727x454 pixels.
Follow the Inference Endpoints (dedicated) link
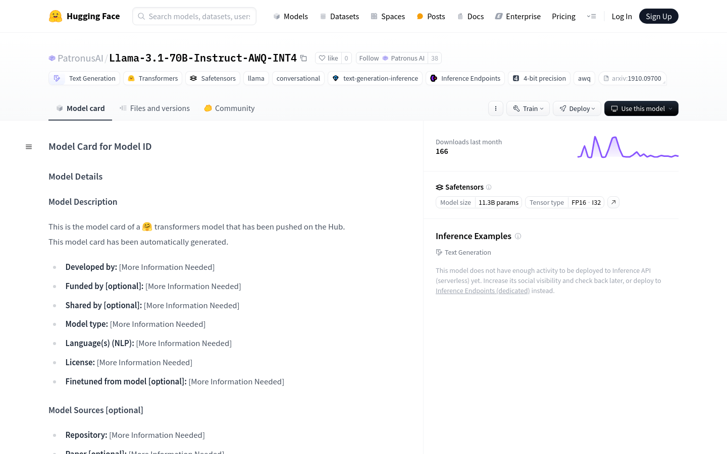[x=483, y=291]
